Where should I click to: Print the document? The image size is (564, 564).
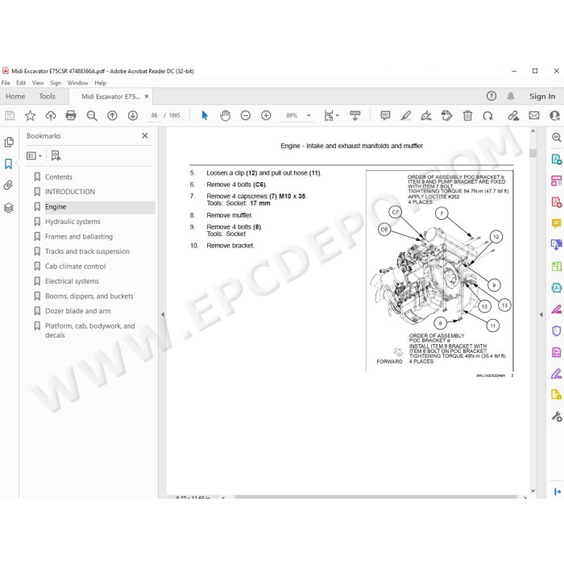(x=71, y=115)
